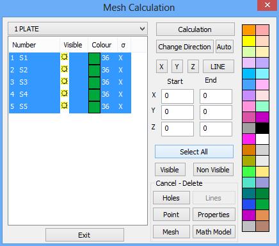Select the Z direction button

point(193,67)
